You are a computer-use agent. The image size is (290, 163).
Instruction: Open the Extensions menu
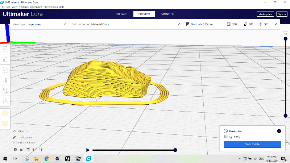36,7
